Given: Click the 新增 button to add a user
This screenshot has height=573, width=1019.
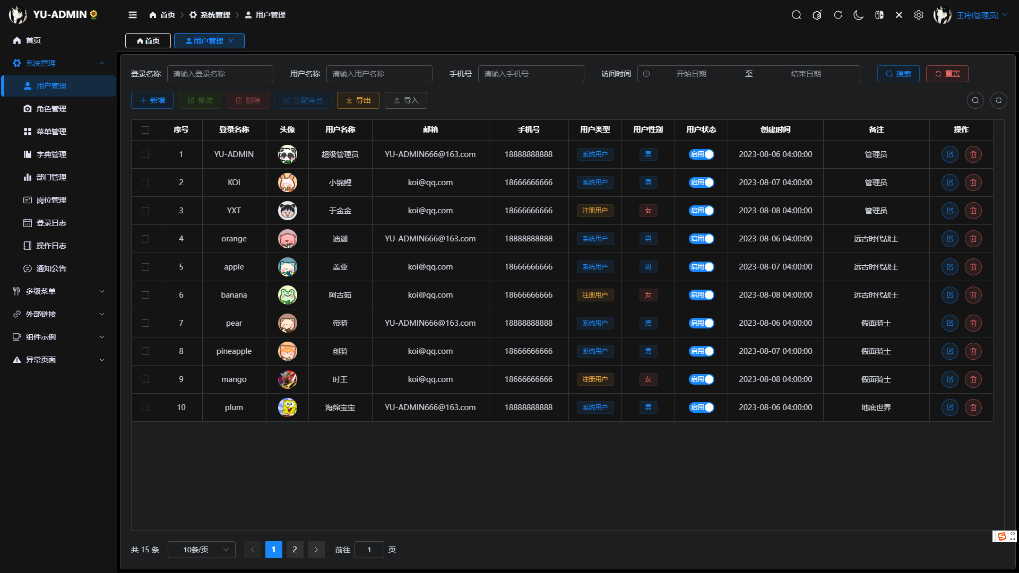Looking at the screenshot, I should (152, 100).
